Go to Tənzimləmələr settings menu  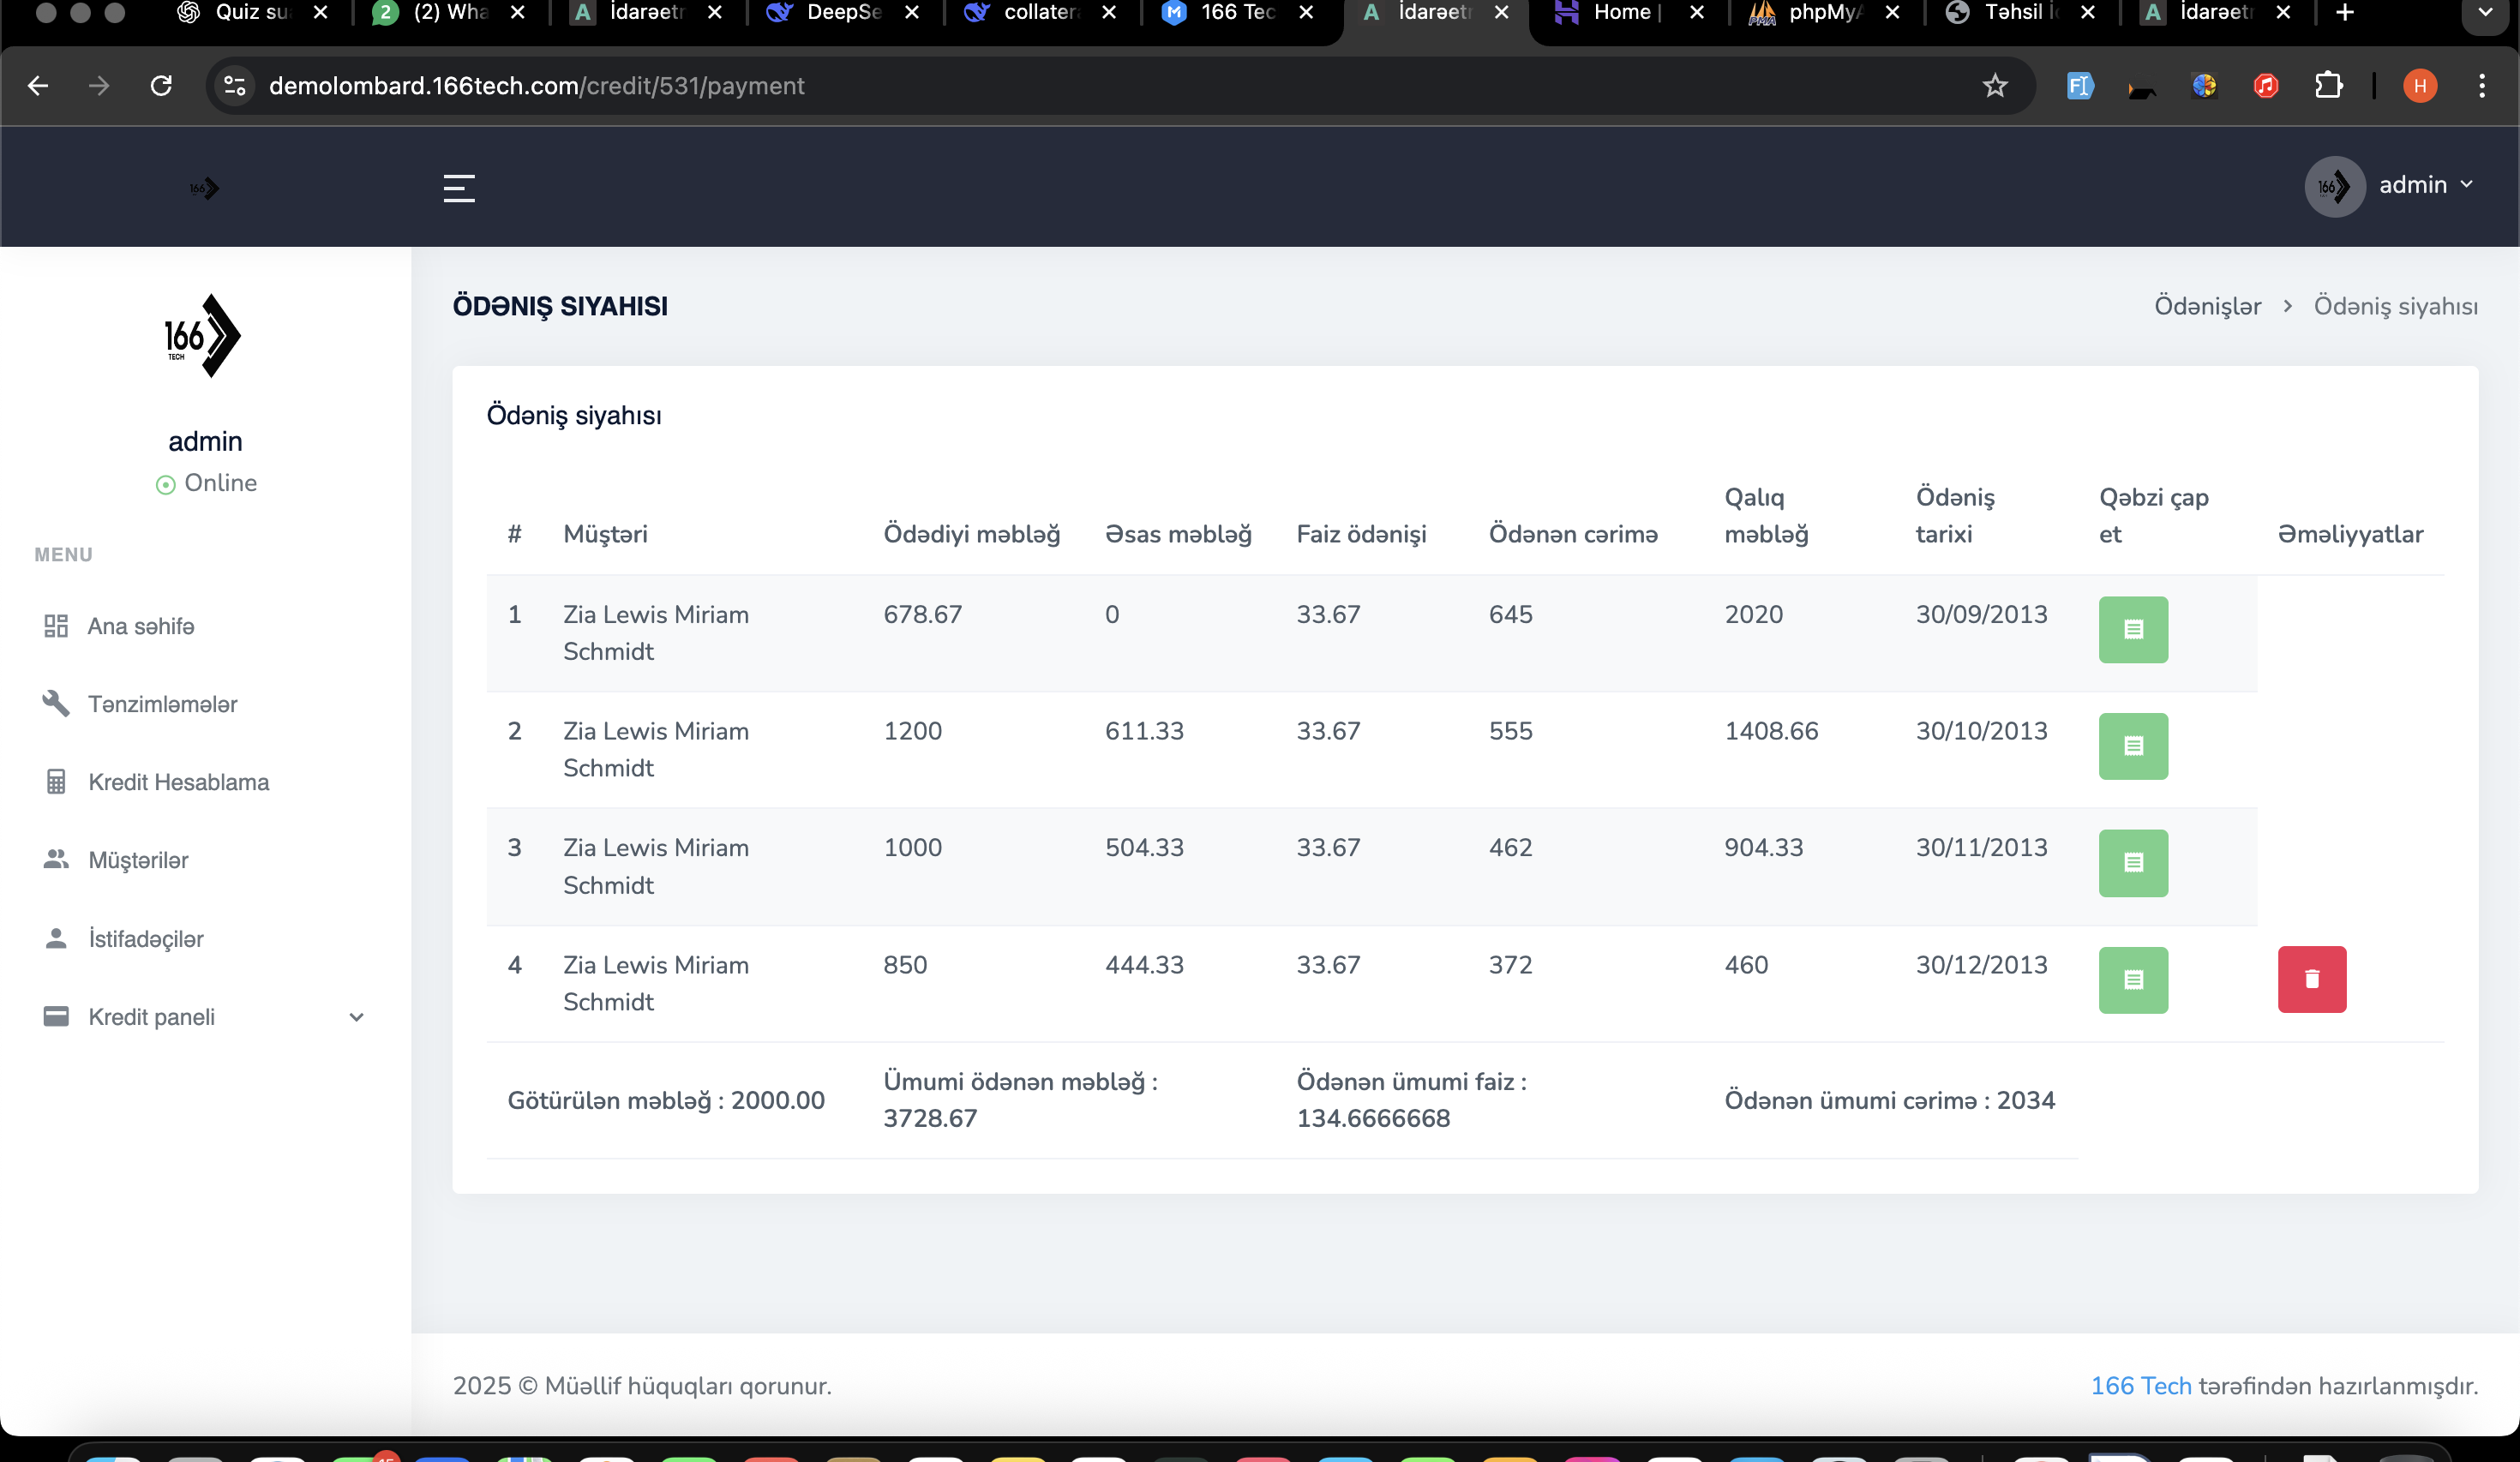tap(162, 704)
